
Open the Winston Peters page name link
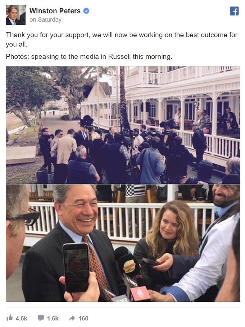[x=55, y=11]
